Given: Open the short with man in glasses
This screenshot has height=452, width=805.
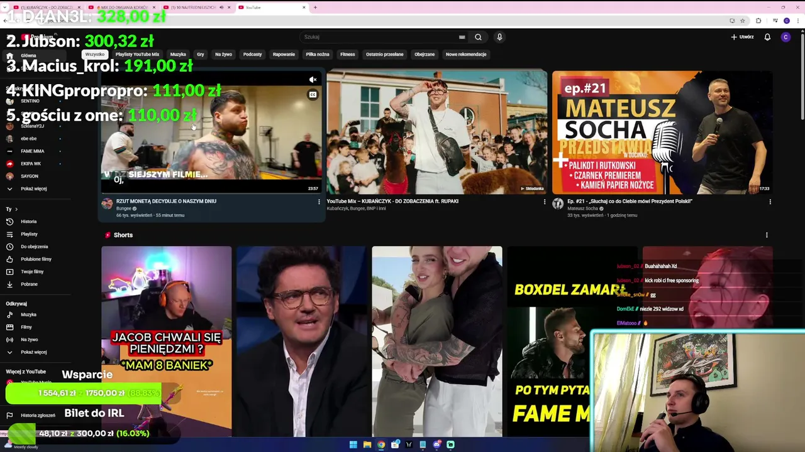Looking at the screenshot, I should pos(302,342).
